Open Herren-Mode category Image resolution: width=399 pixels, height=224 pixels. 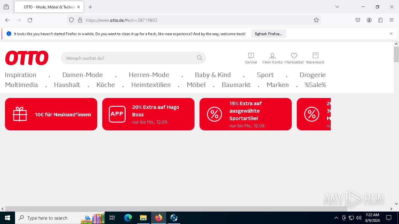149,75
